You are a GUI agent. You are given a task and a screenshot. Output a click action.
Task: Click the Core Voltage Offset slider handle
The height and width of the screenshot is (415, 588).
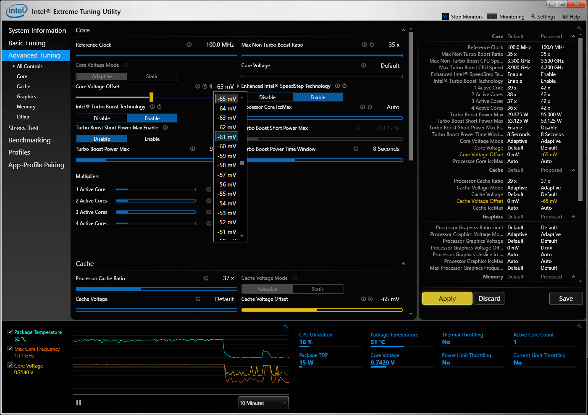click(x=151, y=97)
